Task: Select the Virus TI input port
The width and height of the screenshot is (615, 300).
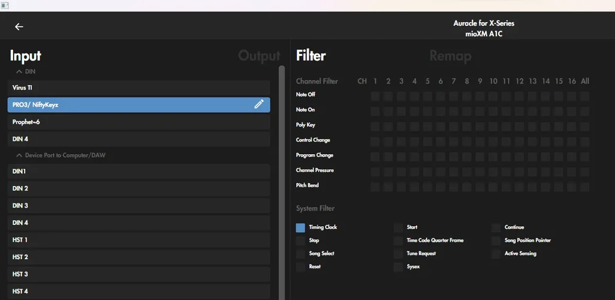Action: [138, 88]
